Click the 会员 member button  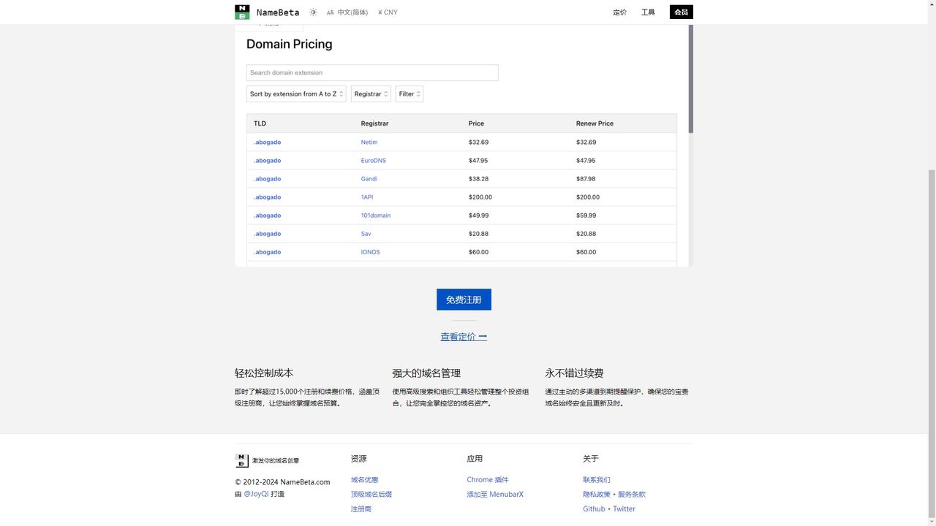(x=681, y=12)
